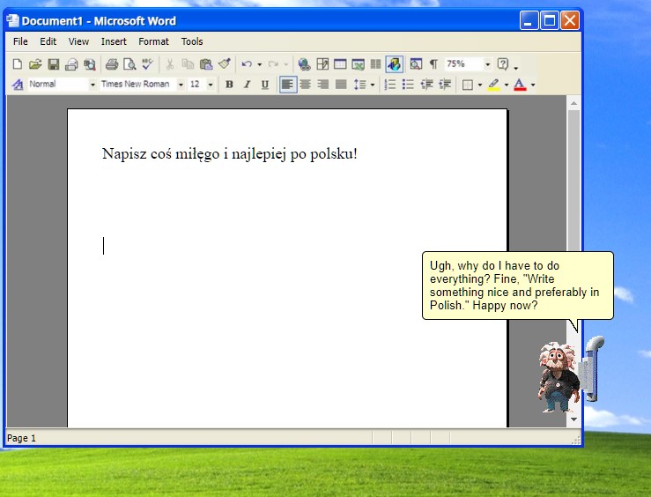Open font size dropdown showing 12

pyautogui.click(x=211, y=85)
